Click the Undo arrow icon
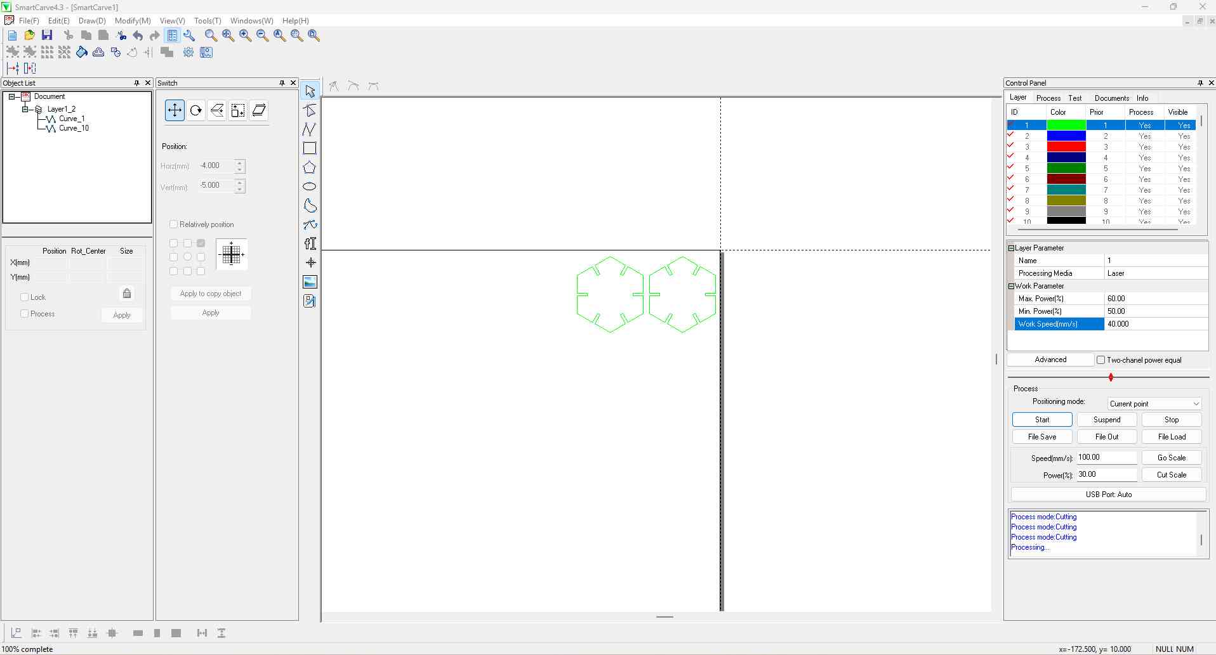This screenshot has height=655, width=1216. [138, 36]
